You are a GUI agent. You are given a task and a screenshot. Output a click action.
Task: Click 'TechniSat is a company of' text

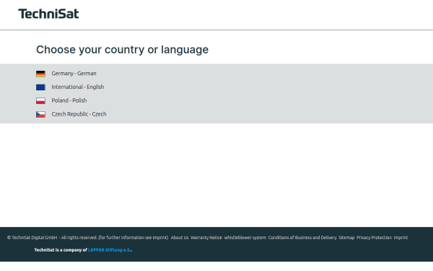[x=61, y=250]
